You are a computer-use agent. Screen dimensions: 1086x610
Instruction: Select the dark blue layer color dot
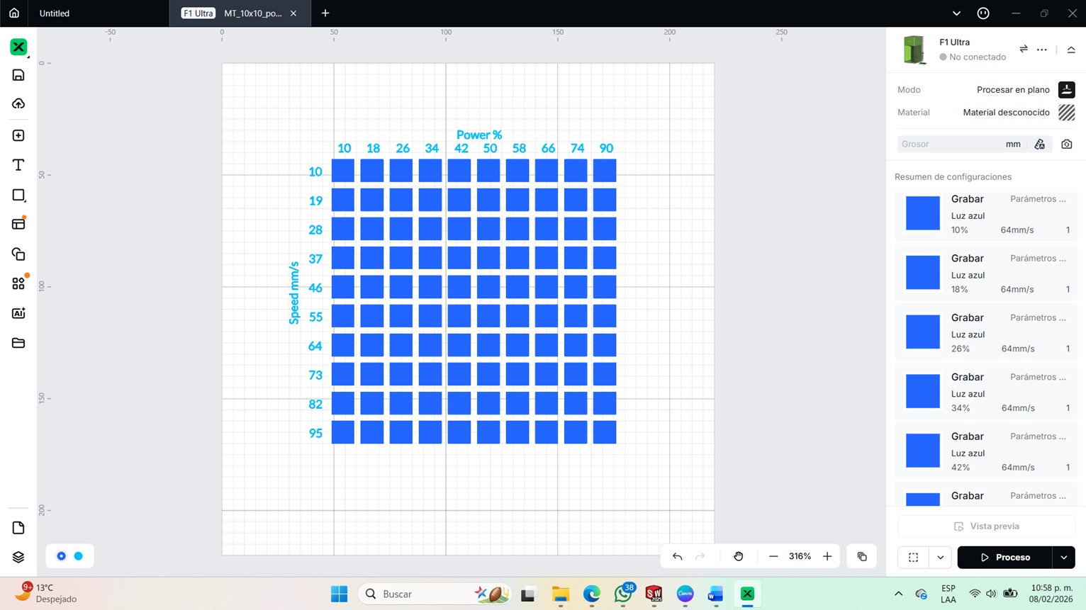(62, 556)
